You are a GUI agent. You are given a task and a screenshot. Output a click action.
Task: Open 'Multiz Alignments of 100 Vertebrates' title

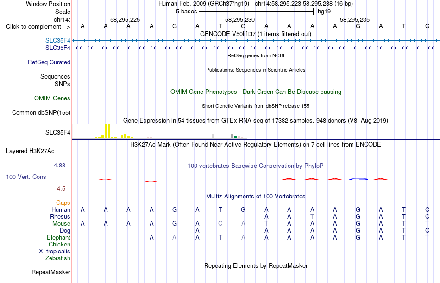click(x=256, y=197)
